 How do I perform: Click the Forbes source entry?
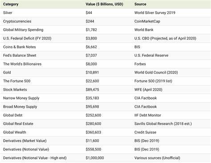140,64
